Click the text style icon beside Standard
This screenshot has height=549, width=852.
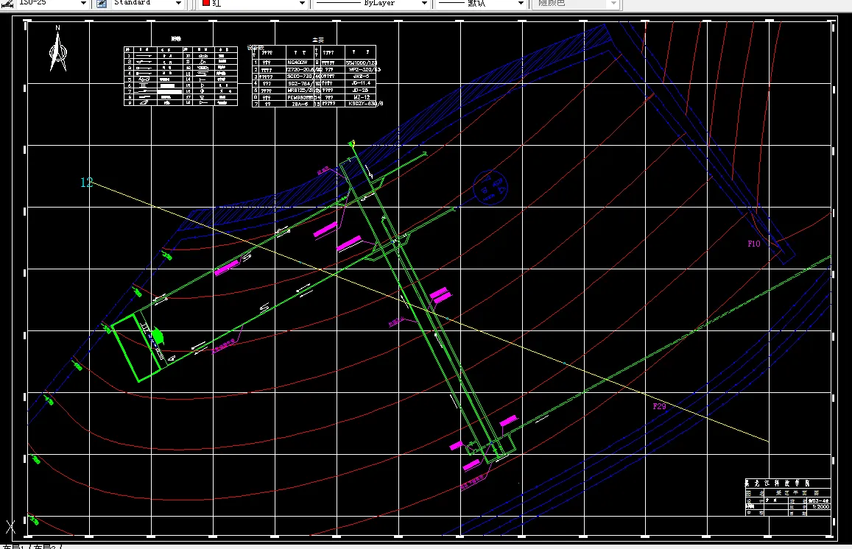102,3
